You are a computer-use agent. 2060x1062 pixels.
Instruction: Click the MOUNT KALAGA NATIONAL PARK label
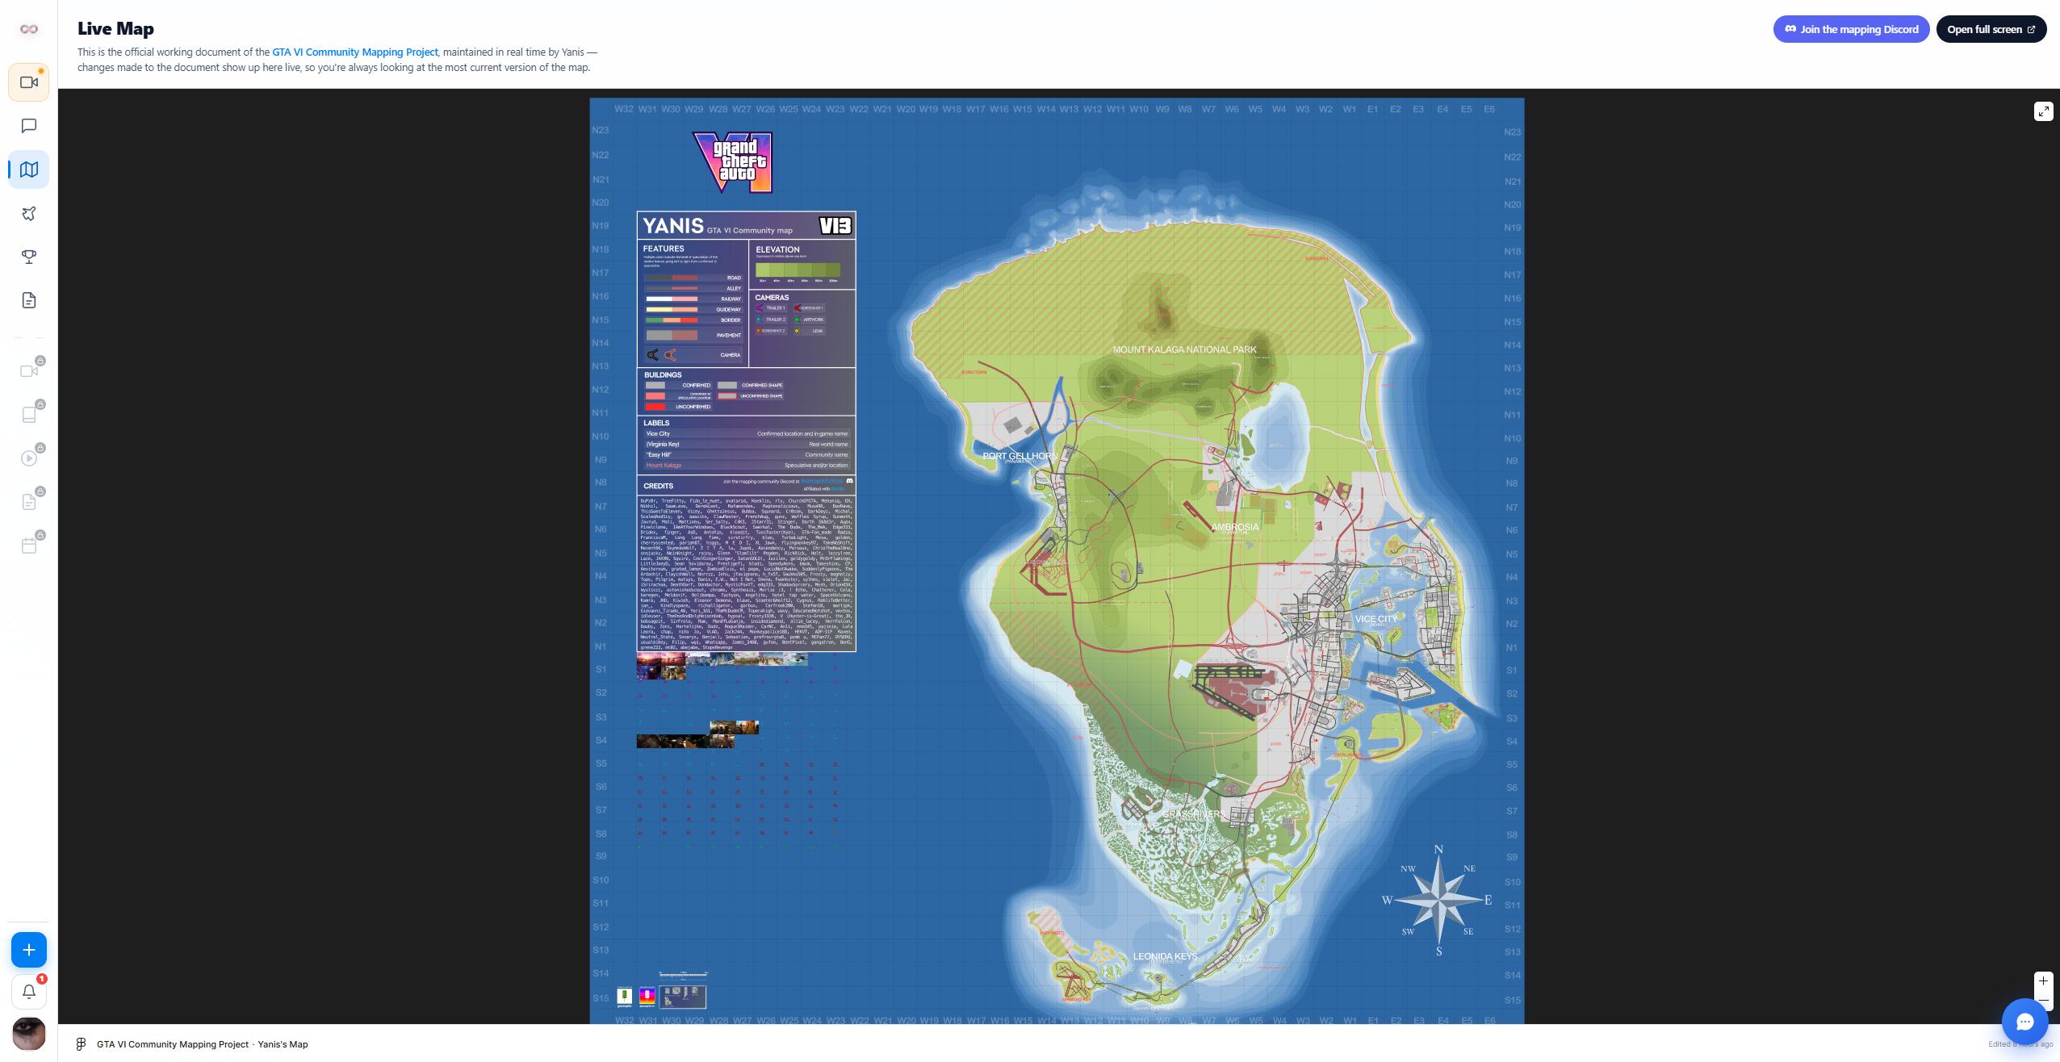(1184, 349)
